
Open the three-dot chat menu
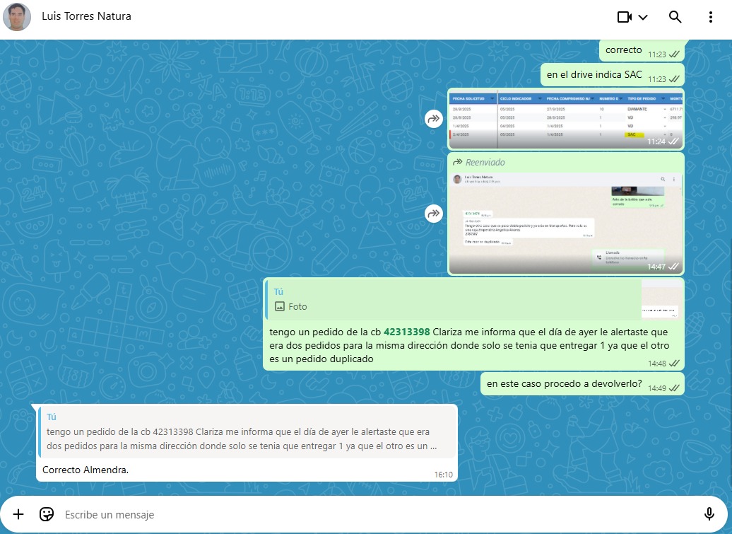711,17
